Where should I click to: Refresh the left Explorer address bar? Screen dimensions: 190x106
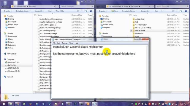58,6
